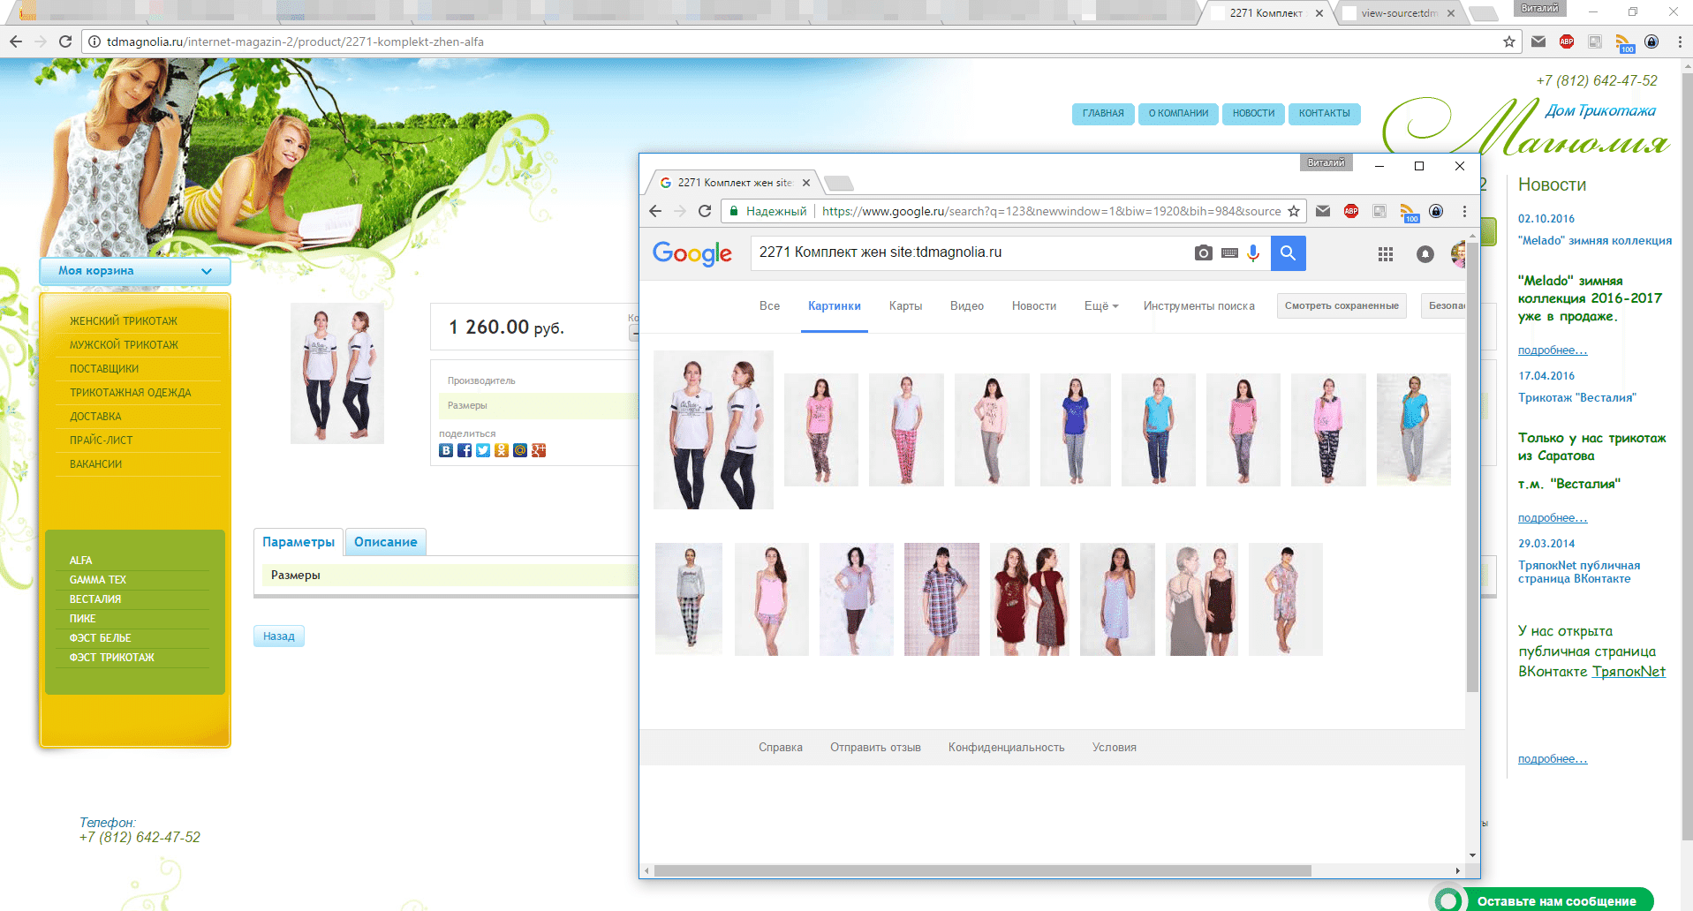Click the AdBlock Plus icon in the Google window
The width and height of the screenshot is (1693, 911).
tap(1350, 211)
